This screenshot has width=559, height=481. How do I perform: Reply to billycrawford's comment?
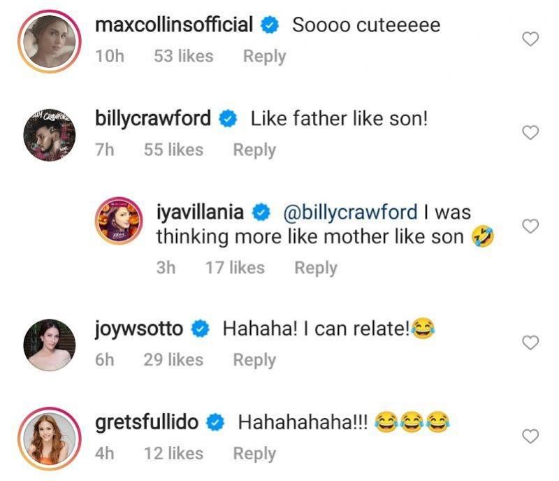pyautogui.click(x=254, y=150)
